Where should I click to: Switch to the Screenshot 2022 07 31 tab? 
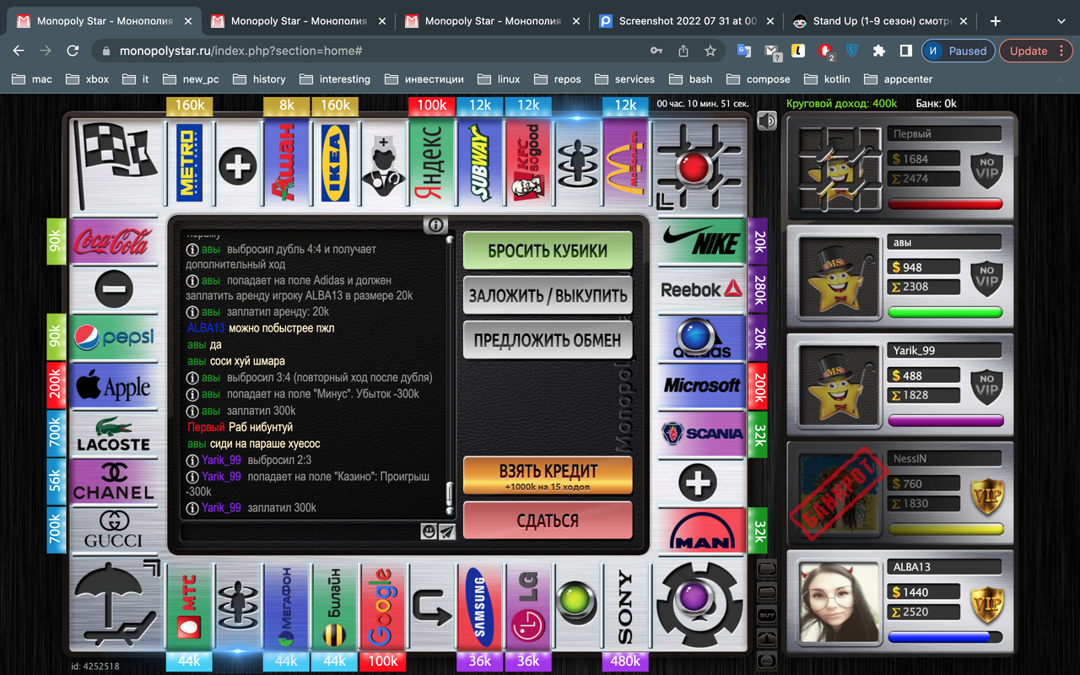tap(686, 21)
